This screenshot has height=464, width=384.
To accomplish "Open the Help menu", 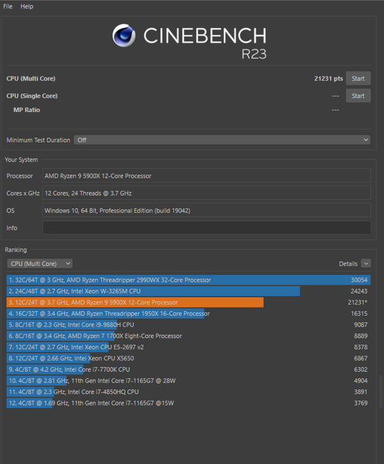I will pos(27,6).
